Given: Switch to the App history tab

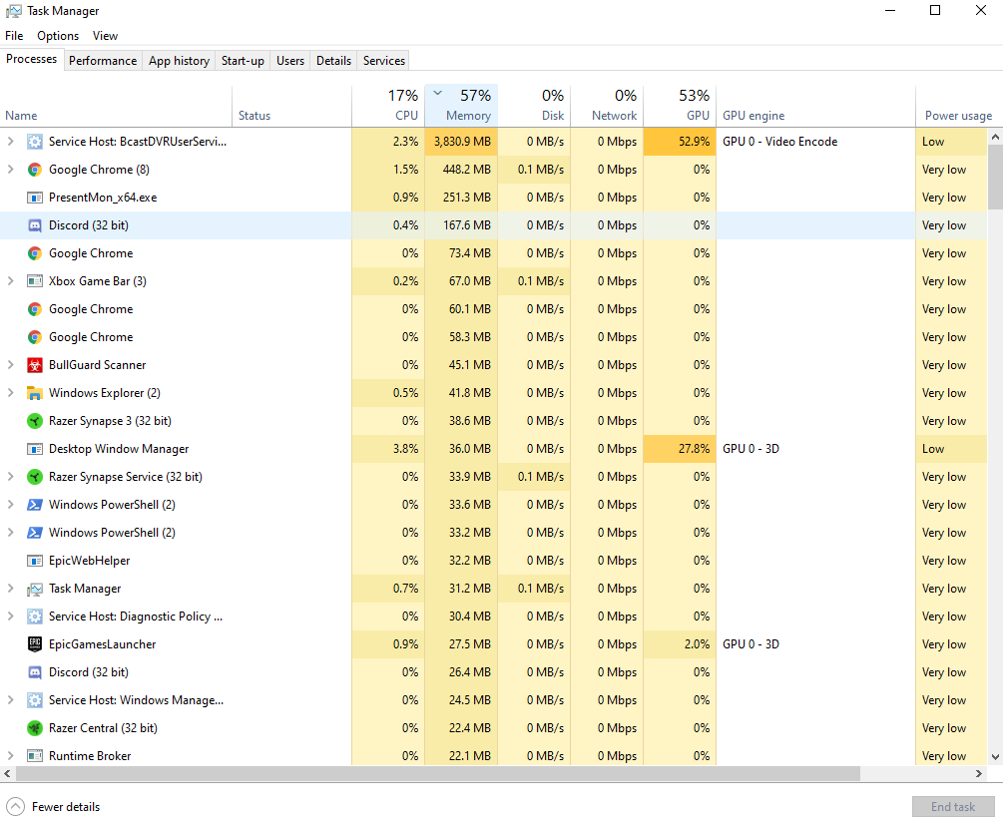Looking at the screenshot, I should point(179,61).
